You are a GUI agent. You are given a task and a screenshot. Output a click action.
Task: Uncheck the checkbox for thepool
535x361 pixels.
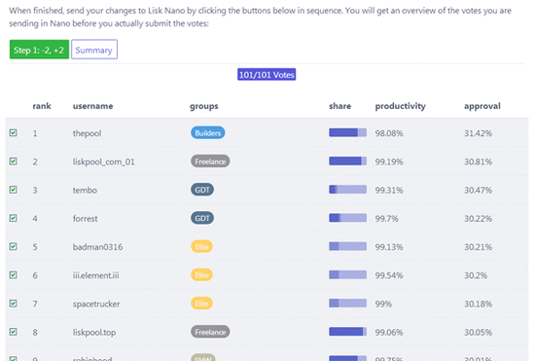click(x=14, y=132)
